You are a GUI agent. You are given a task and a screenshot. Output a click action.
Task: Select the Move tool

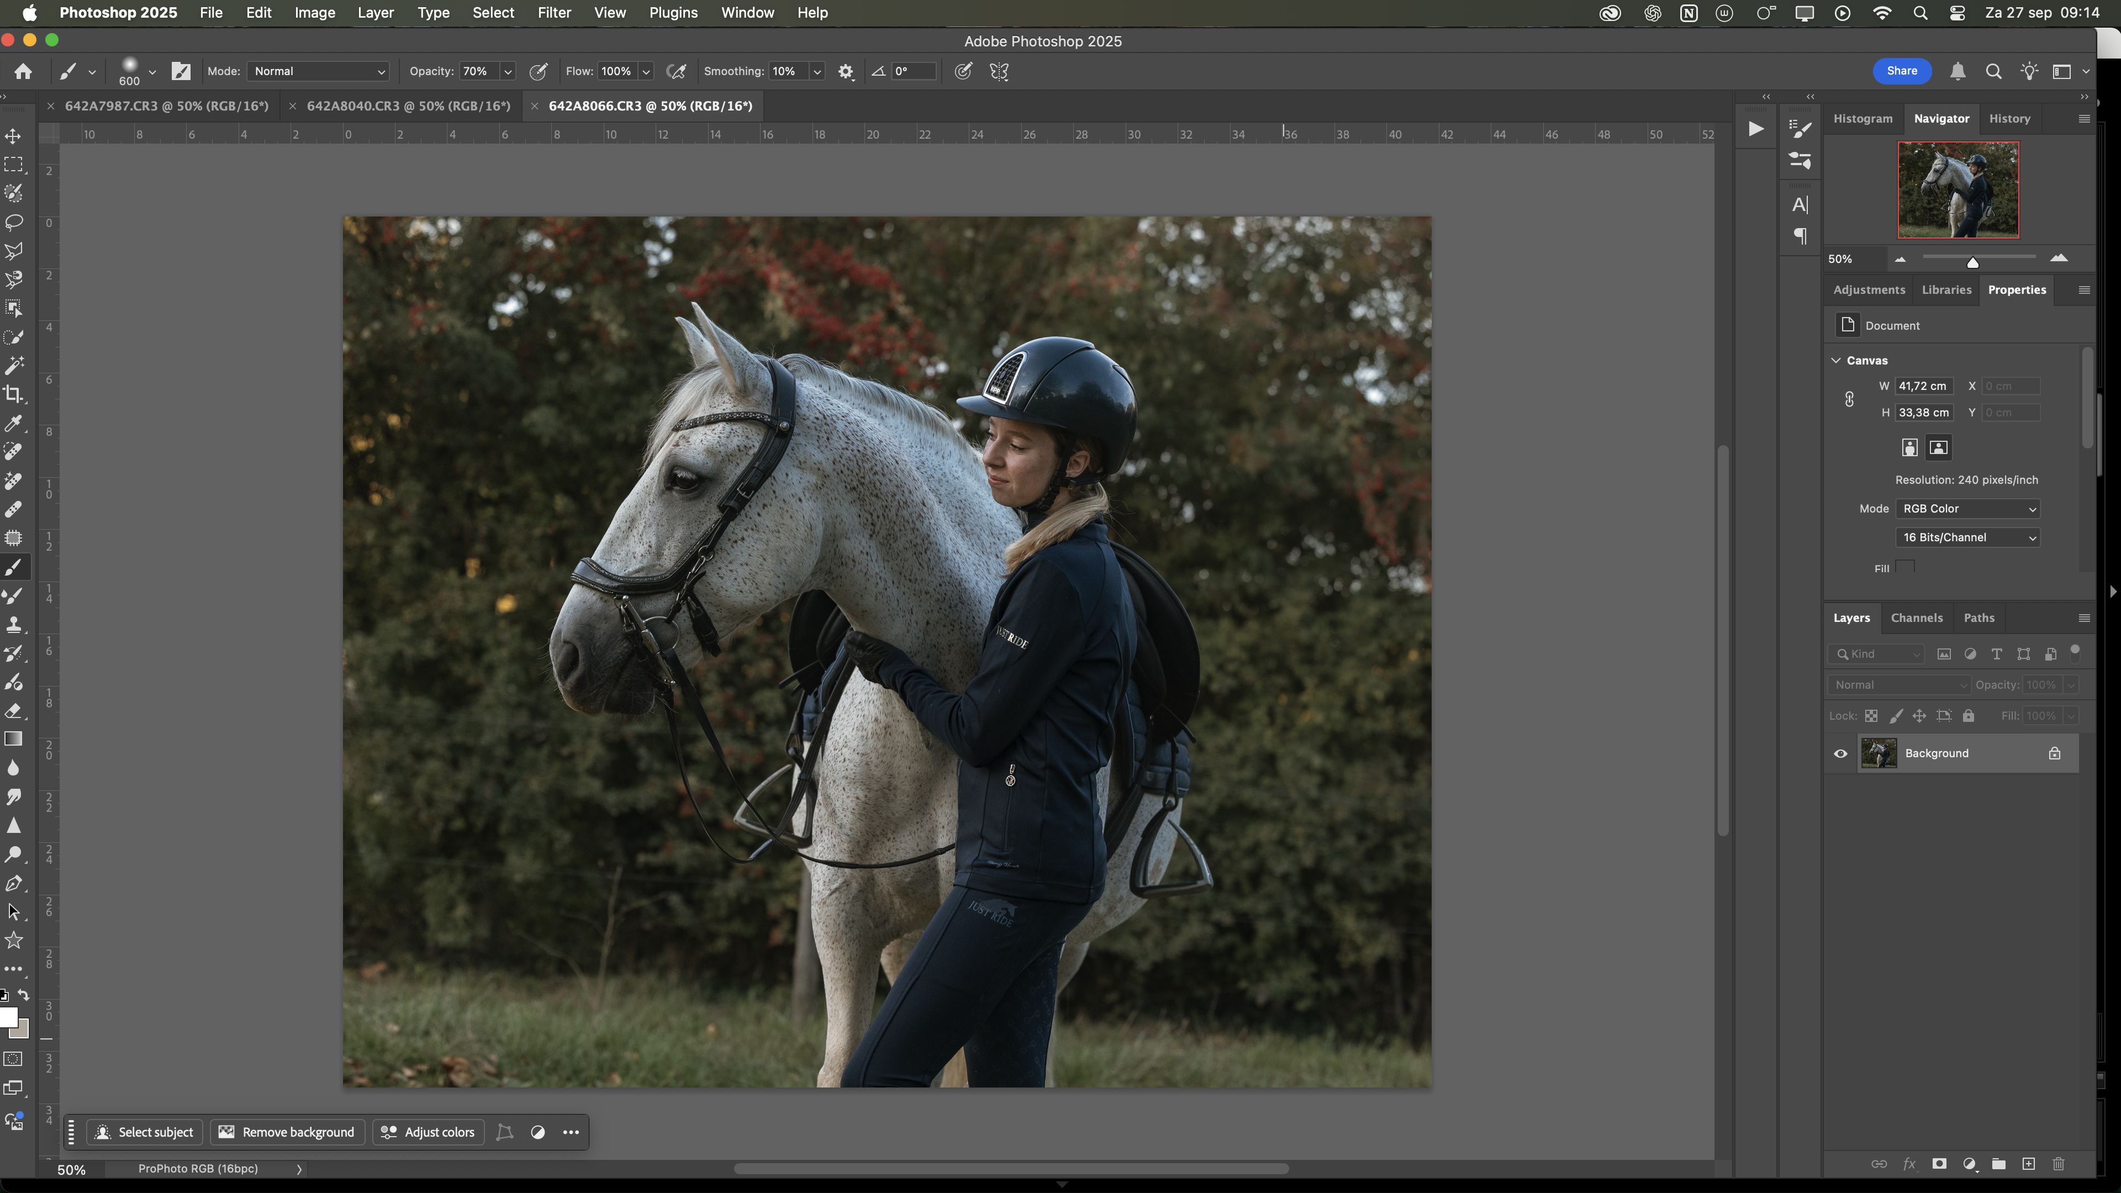point(13,136)
